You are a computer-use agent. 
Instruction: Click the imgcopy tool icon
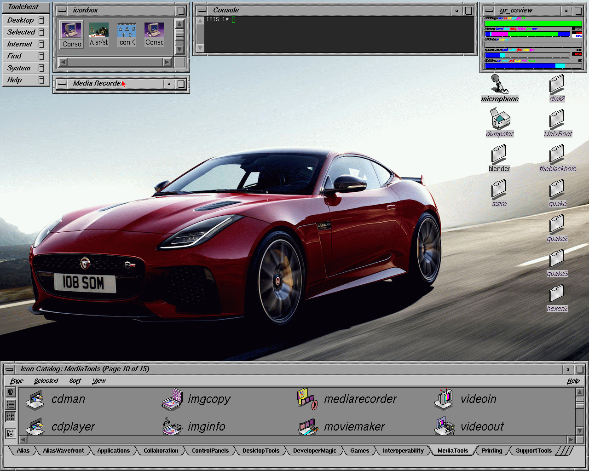pos(172,399)
